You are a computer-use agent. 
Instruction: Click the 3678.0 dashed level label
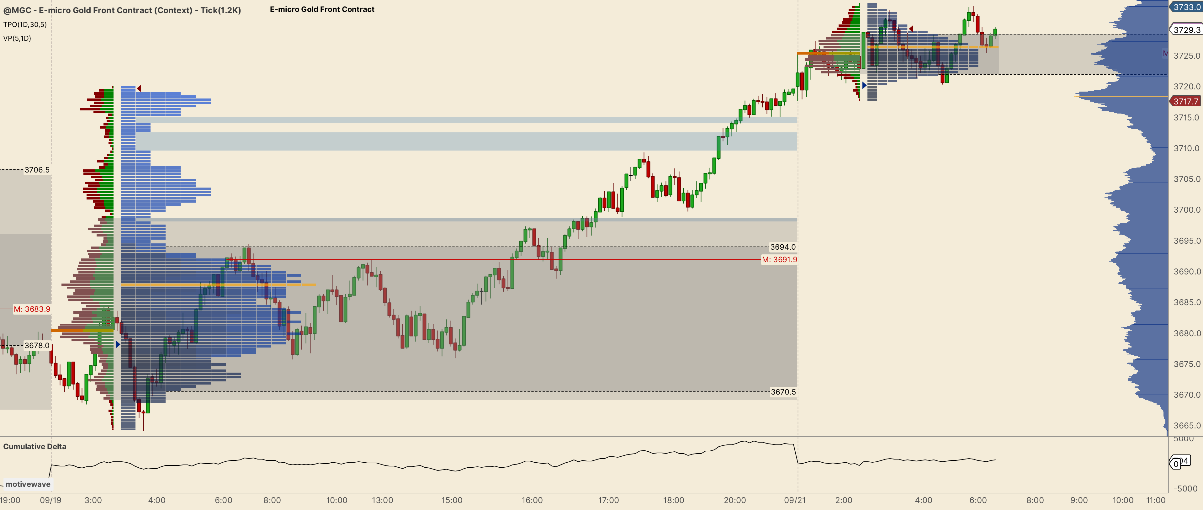pos(37,346)
